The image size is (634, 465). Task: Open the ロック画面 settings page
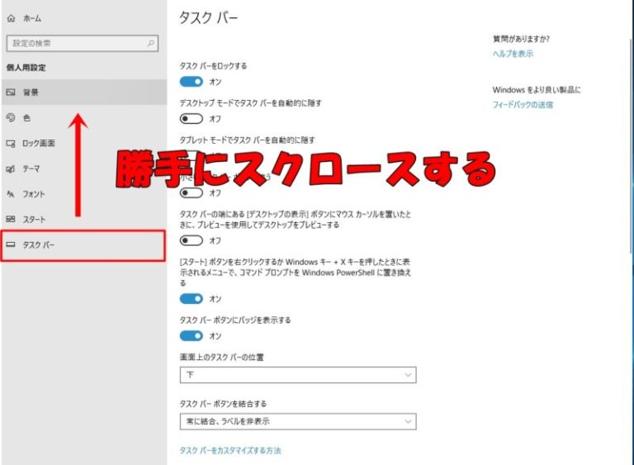pos(84,143)
